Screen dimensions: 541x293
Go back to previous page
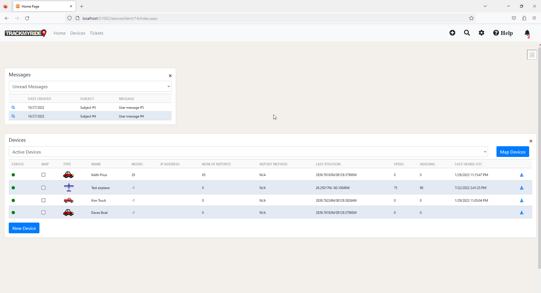click(x=7, y=18)
